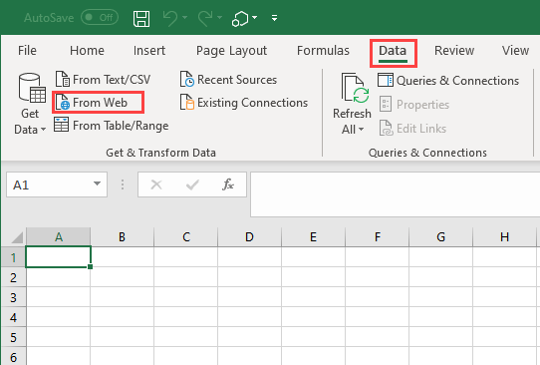Click the Properties icon
This screenshot has width=540, height=365.
coord(386,104)
